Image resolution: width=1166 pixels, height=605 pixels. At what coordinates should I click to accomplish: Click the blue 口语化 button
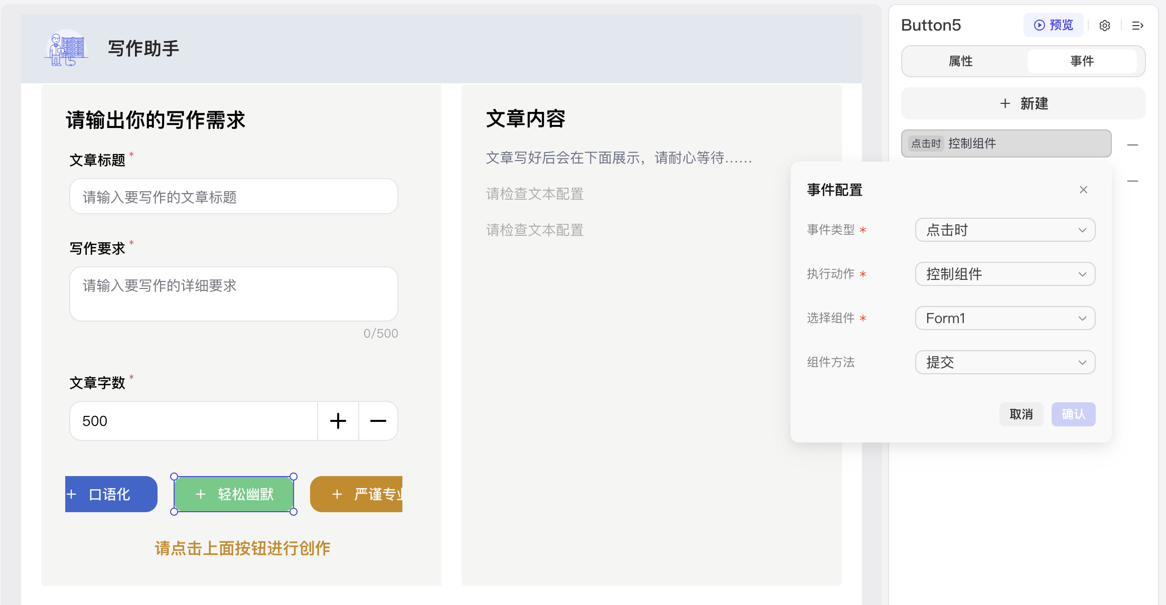[x=111, y=494]
